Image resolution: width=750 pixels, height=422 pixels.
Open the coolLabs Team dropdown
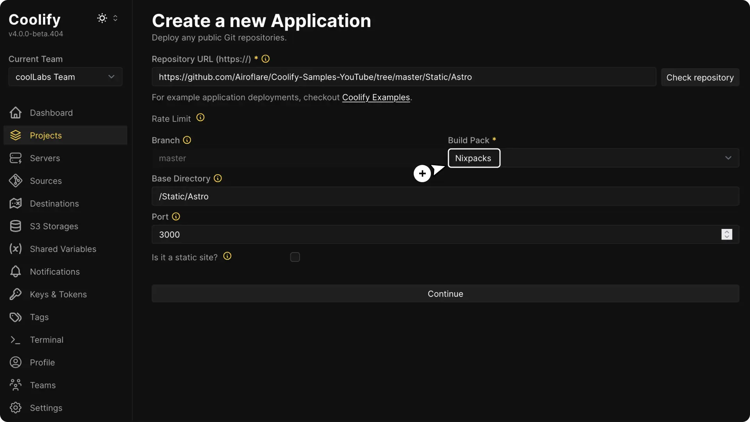(65, 77)
